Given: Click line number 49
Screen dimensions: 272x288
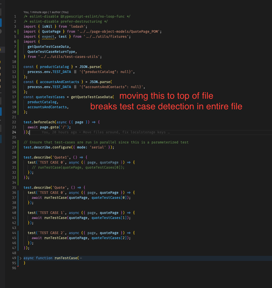Looking at the screenshot, I should (14, 258).
